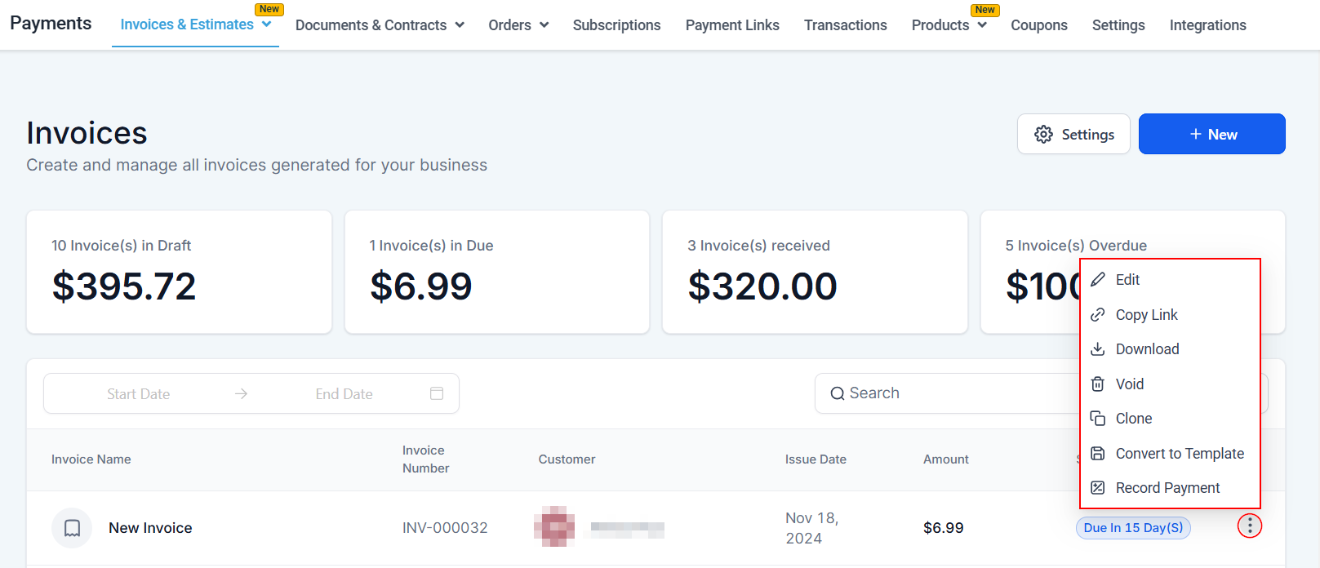Click the pencil Edit icon in context menu

coord(1098,280)
